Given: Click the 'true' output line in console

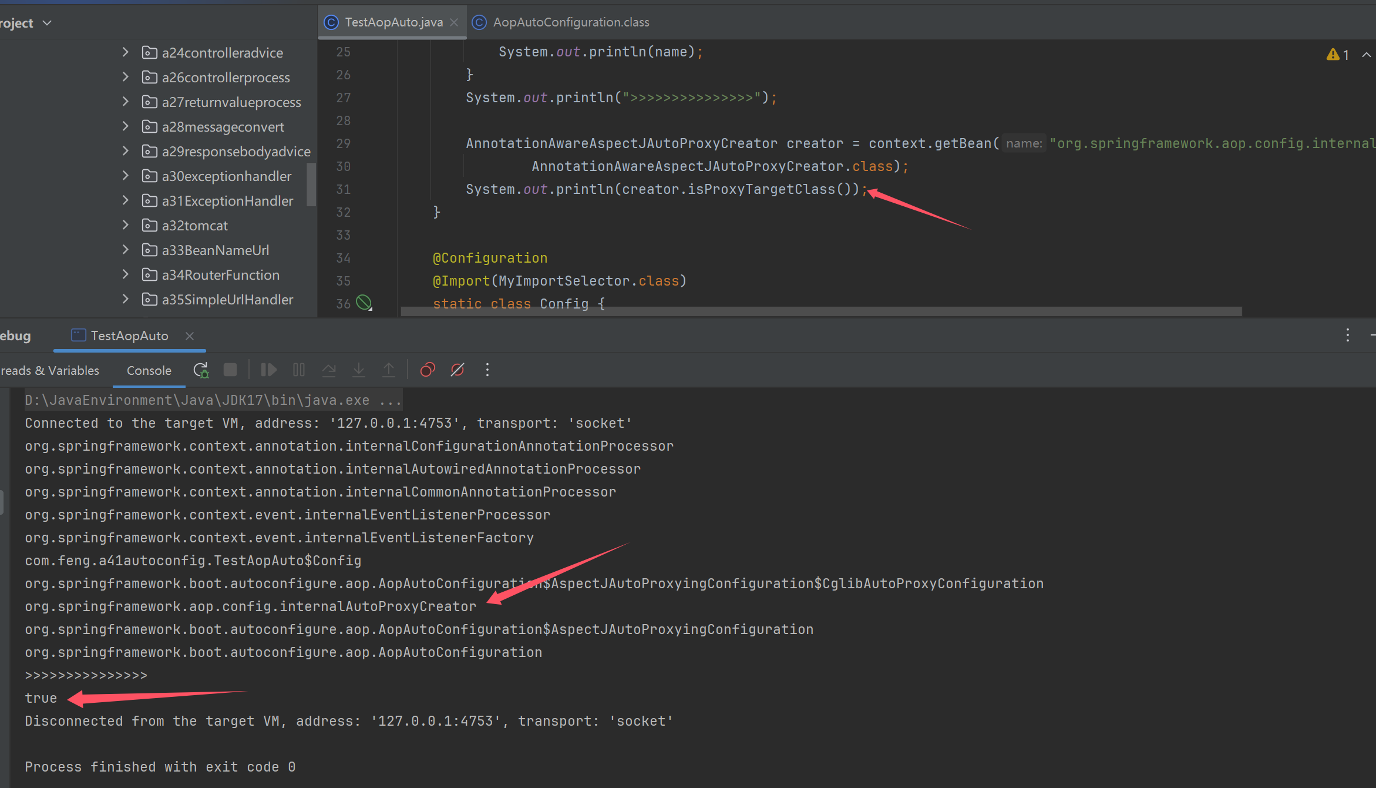Looking at the screenshot, I should [41, 698].
